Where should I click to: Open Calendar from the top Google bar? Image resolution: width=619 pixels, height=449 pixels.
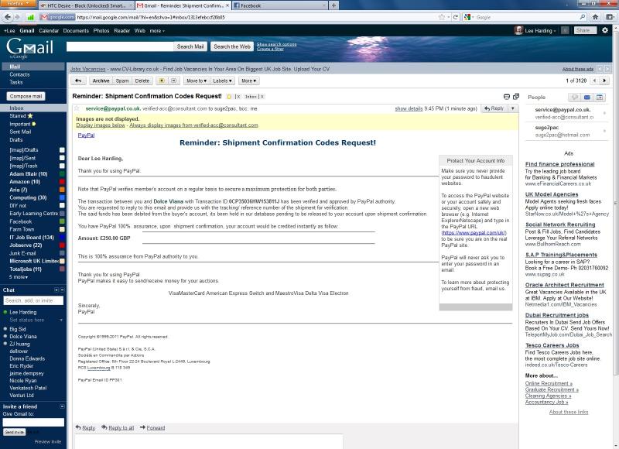point(48,30)
